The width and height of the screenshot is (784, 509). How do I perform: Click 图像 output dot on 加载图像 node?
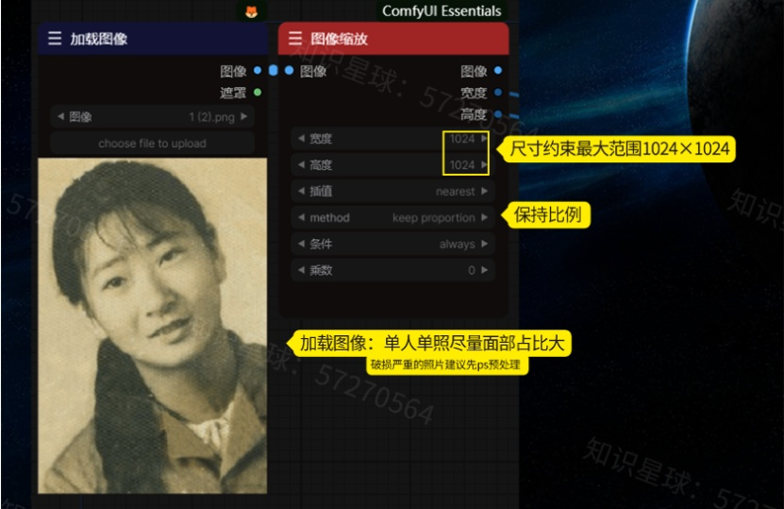click(258, 71)
